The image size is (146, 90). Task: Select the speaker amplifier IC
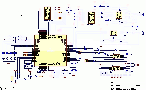[113, 33]
